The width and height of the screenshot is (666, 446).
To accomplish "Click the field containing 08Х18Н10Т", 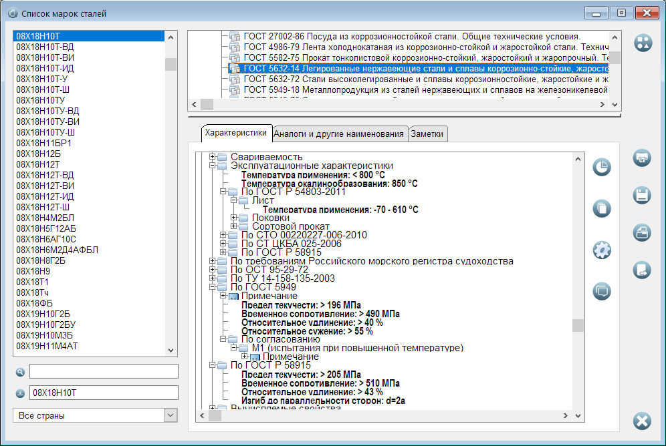I will coord(104,393).
